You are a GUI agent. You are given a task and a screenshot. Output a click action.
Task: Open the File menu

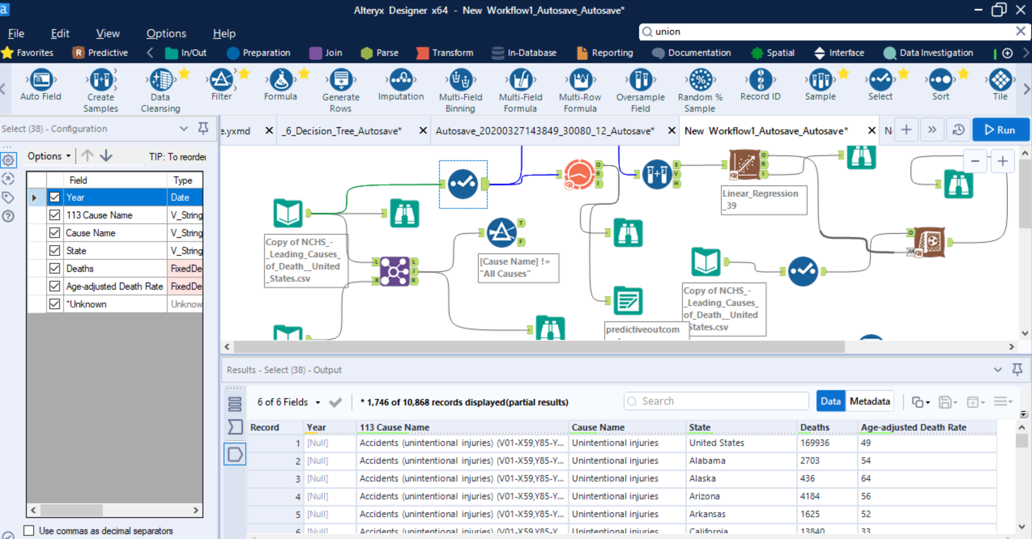16,33
